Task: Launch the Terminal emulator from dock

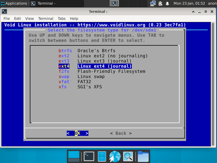Action: [89, 156]
